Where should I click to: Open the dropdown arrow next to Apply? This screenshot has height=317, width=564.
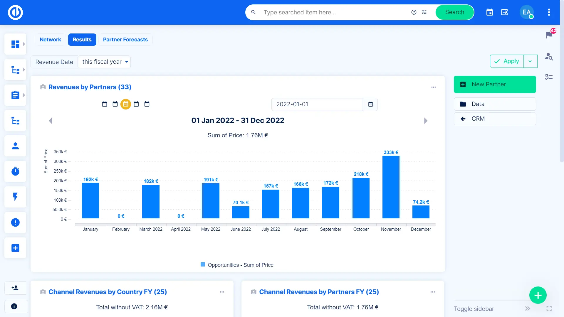(x=530, y=61)
